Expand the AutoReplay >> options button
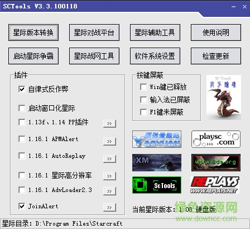The image size is (250, 229). [x=109, y=159]
